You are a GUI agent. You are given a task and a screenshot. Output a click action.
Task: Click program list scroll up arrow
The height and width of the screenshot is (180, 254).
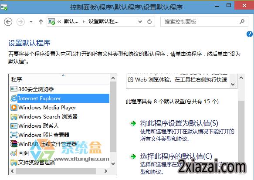113,78
